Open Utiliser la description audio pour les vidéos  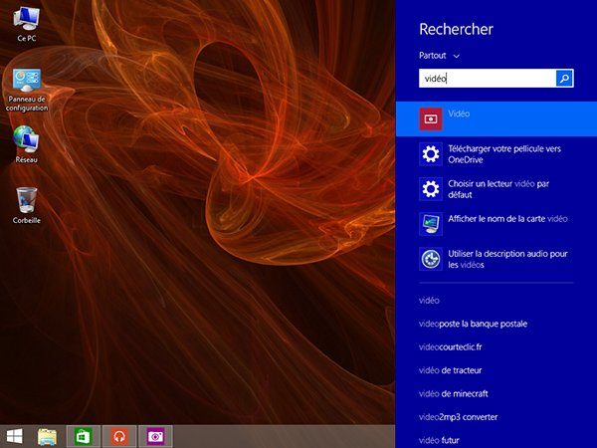coord(497,259)
